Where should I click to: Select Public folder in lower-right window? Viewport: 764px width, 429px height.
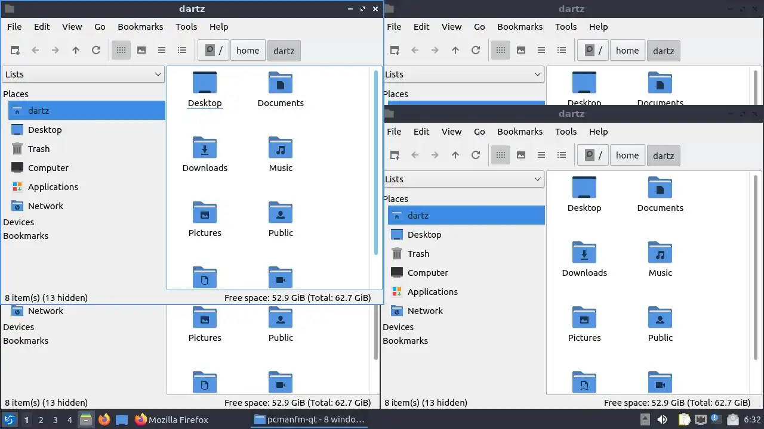660,324
